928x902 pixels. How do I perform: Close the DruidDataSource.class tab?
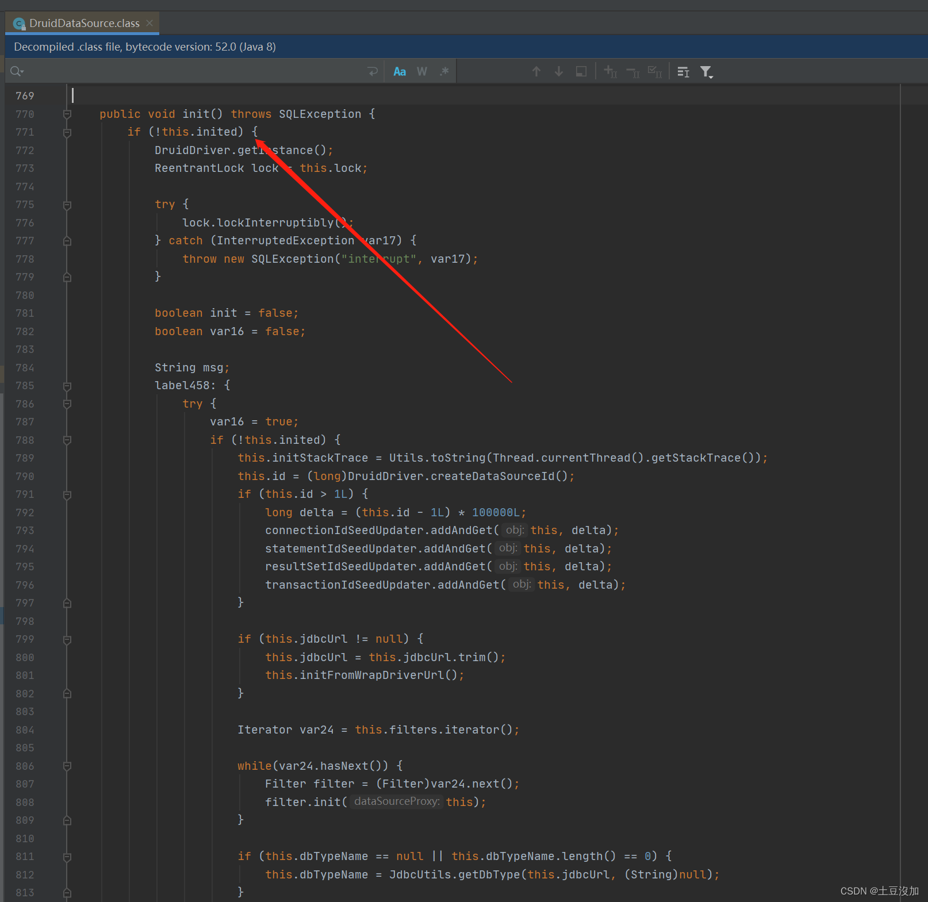[x=149, y=23]
